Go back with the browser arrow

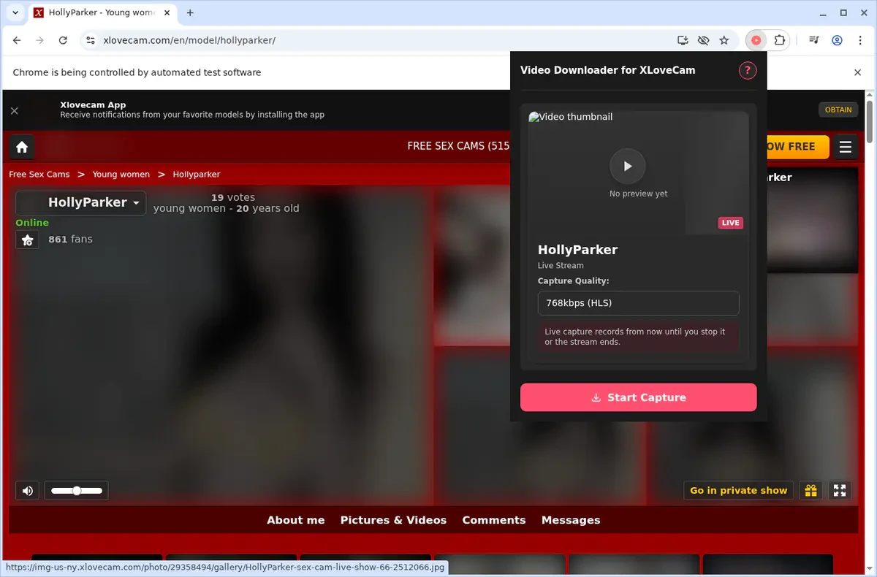pyautogui.click(x=17, y=40)
